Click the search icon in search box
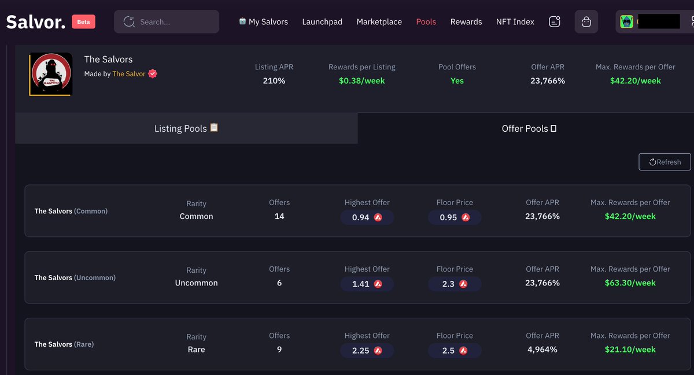694x375 pixels. tap(130, 22)
